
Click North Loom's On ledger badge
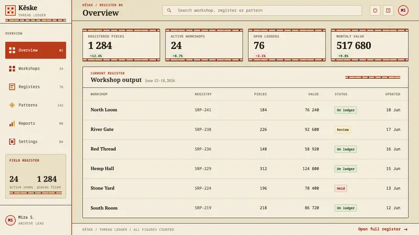click(x=346, y=110)
